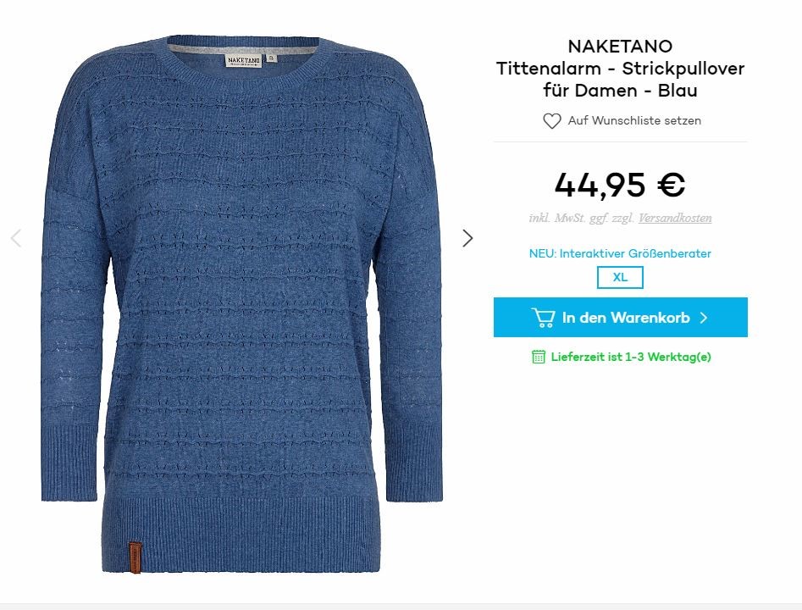
Task: Select size XL
Action: coord(620,277)
